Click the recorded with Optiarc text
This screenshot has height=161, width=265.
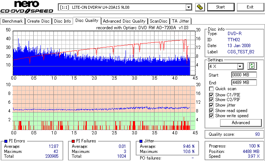(142, 28)
